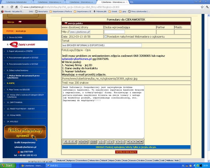
Task: Open the Importowane z Firefoxa bookmarks folder
Action: coord(61,11)
